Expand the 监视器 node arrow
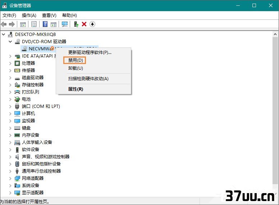Viewport: 279px width, 205px height. coord(10,121)
